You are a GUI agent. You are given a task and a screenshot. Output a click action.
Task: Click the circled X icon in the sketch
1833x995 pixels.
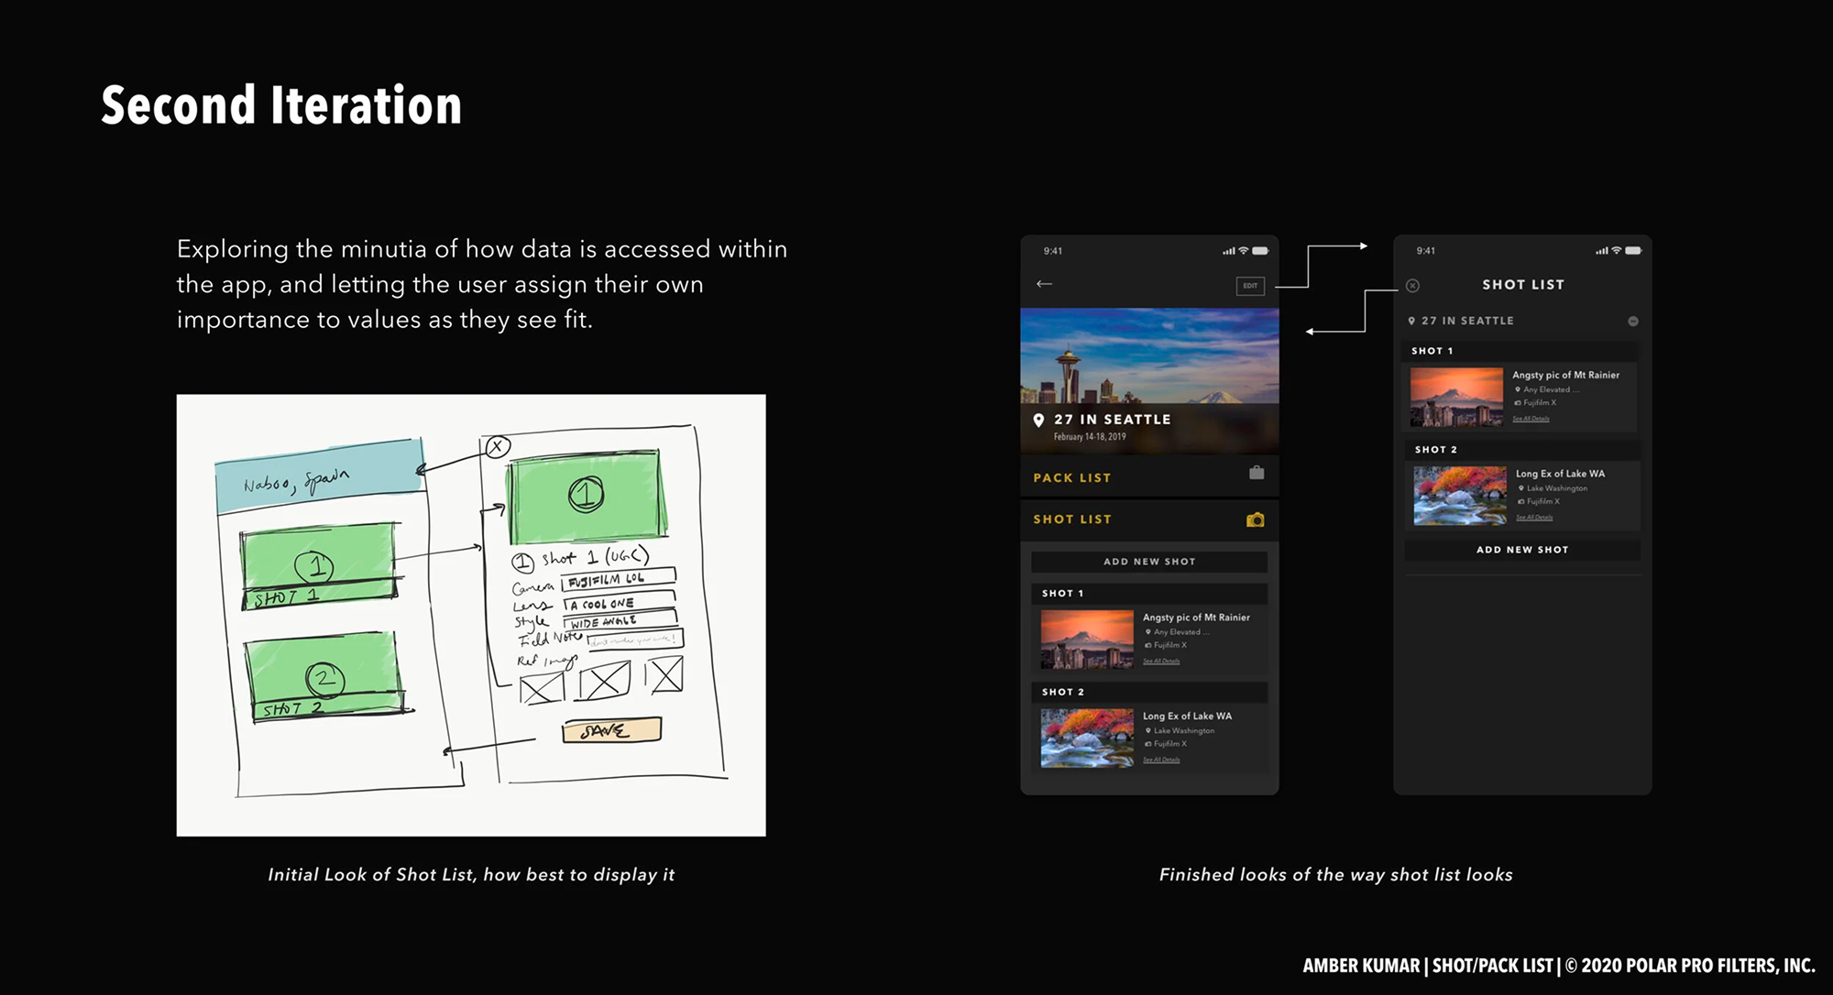pyautogui.click(x=497, y=447)
